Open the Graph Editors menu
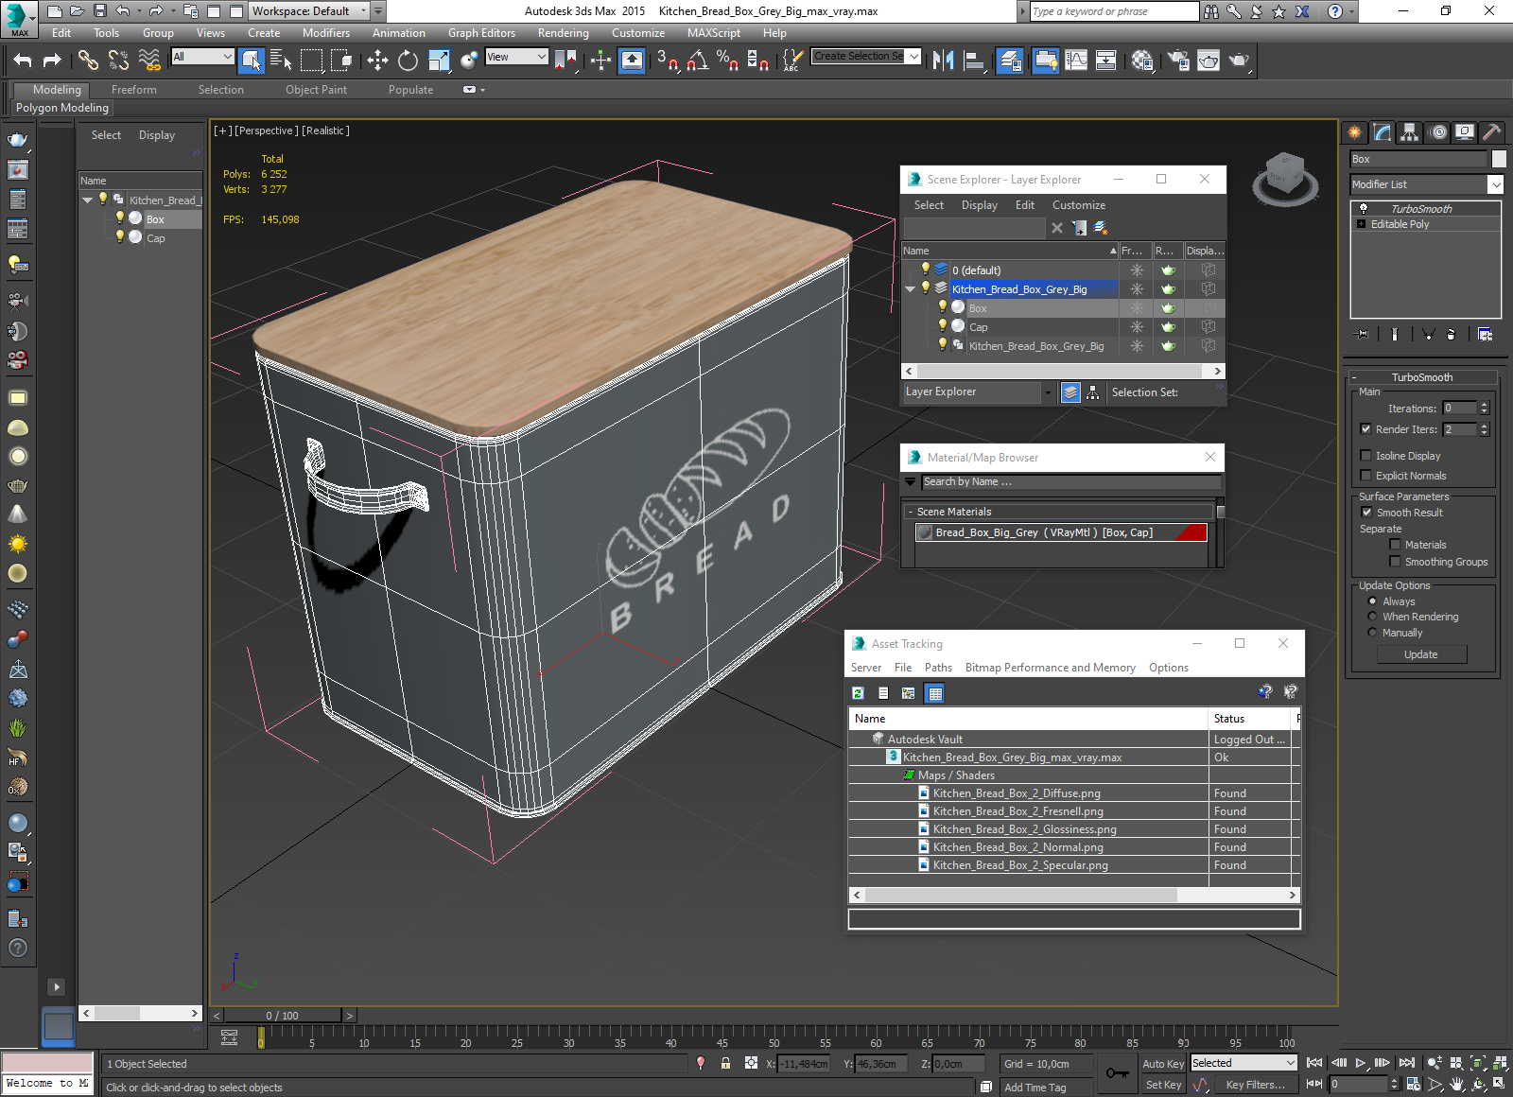 (x=481, y=33)
